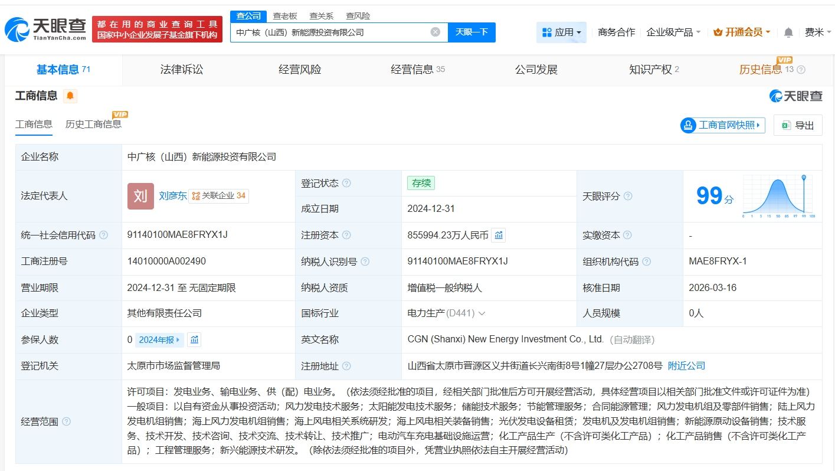The height and width of the screenshot is (471, 835).
Task: Open 2024年报 annual report selector
Action: (159, 339)
